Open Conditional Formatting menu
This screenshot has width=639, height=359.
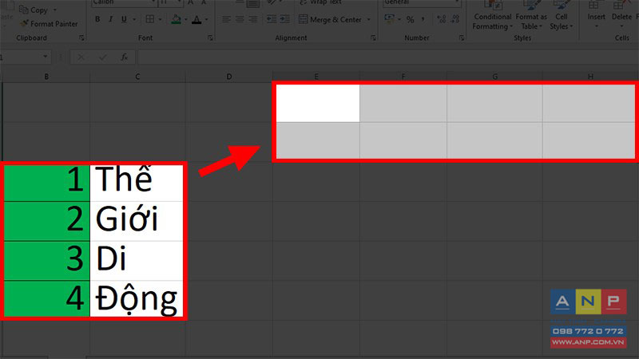[492, 16]
